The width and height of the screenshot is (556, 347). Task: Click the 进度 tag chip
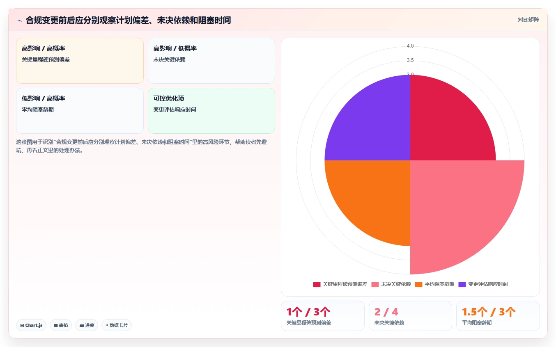click(x=87, y=325)
